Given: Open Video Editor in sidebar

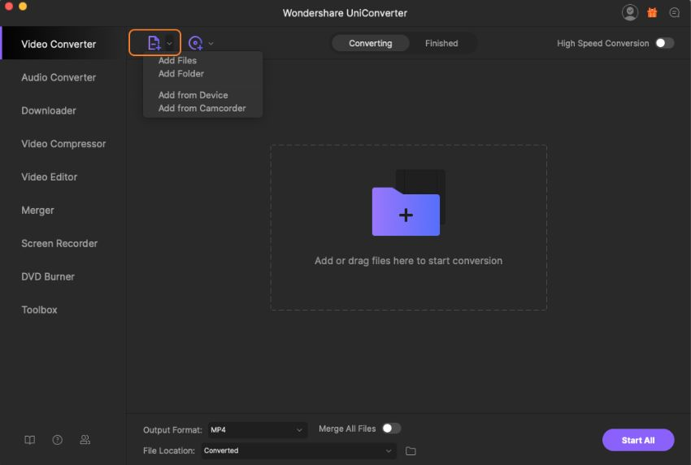Looking at the screenshot, I should [x=50, y=176].
